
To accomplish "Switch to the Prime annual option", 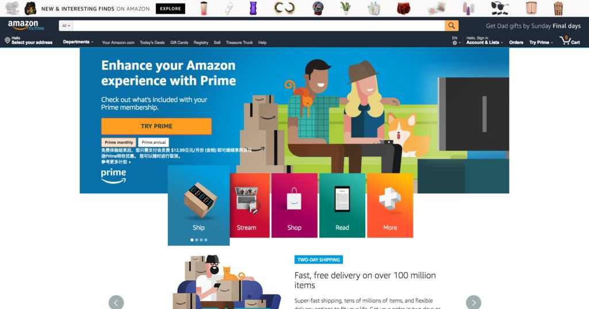I will click(154, 143).
